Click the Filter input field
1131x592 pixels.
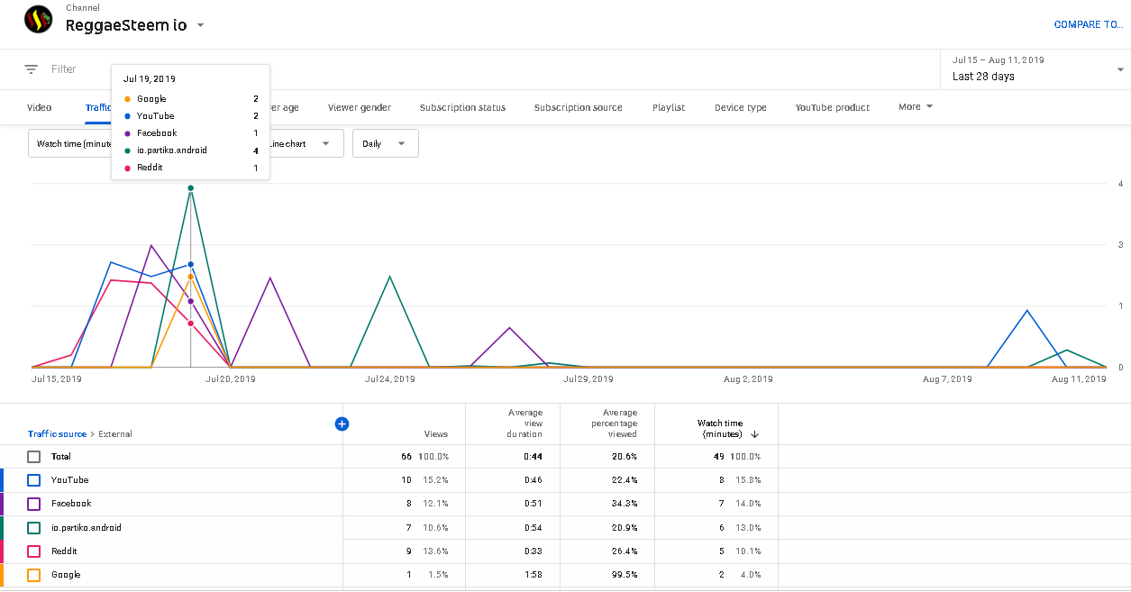pos(63,69)
